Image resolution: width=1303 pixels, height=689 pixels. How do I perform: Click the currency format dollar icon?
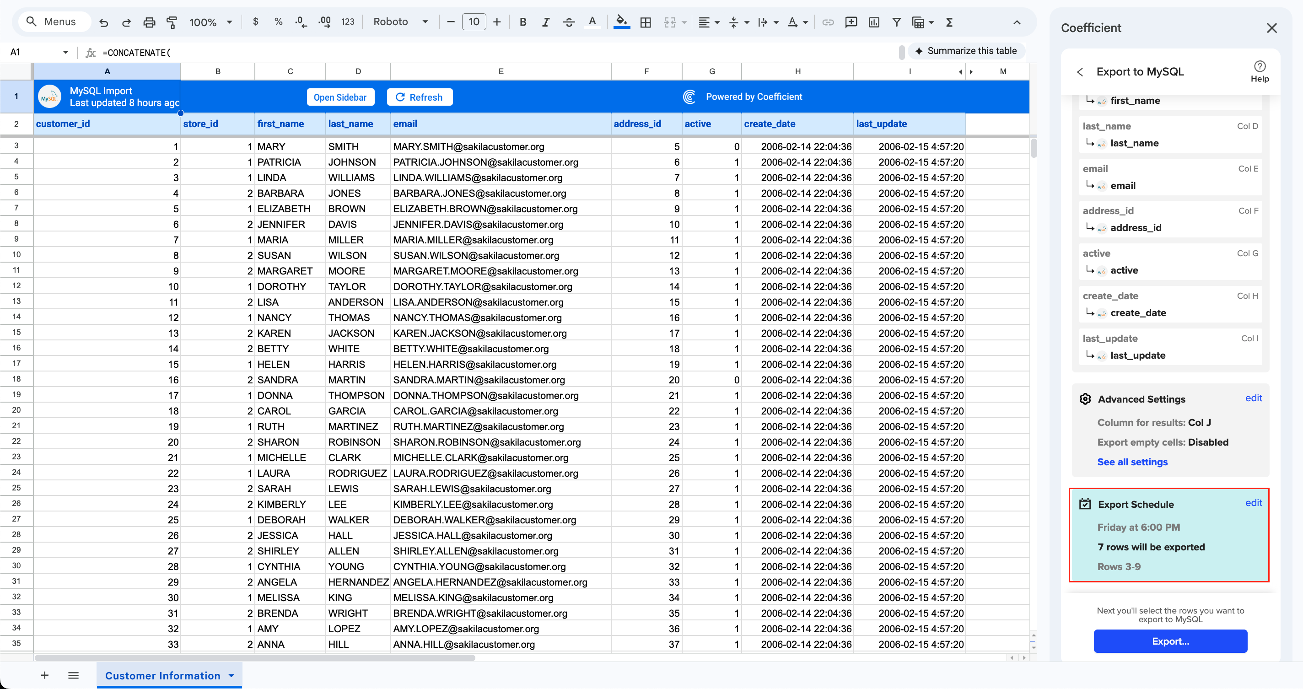[256, 22]
